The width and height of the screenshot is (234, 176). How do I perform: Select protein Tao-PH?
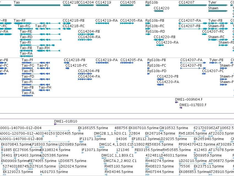click(x=44, y=90)
